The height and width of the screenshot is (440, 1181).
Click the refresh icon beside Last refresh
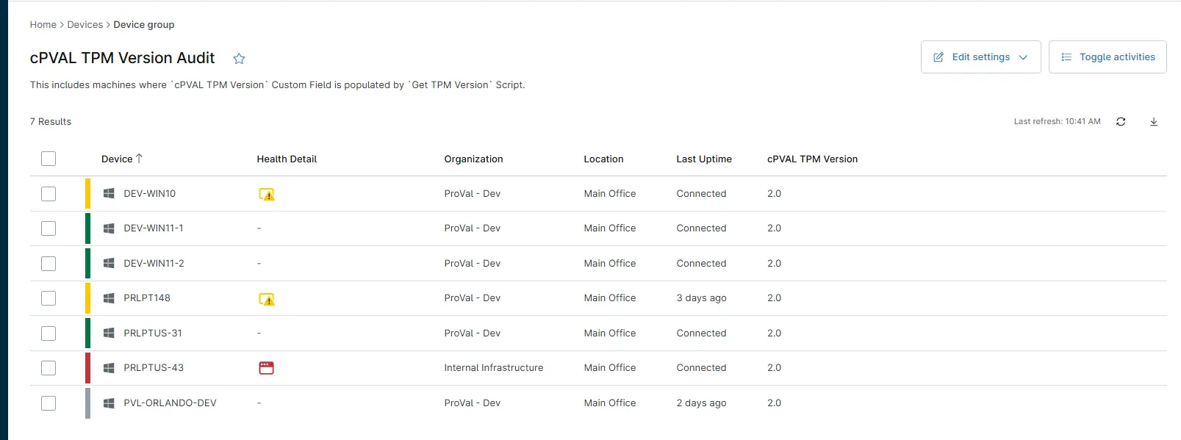(1121, 122)
